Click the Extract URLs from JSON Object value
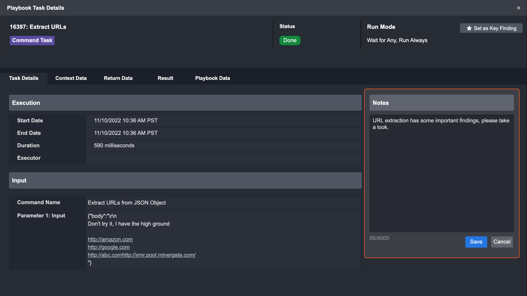 127,203
